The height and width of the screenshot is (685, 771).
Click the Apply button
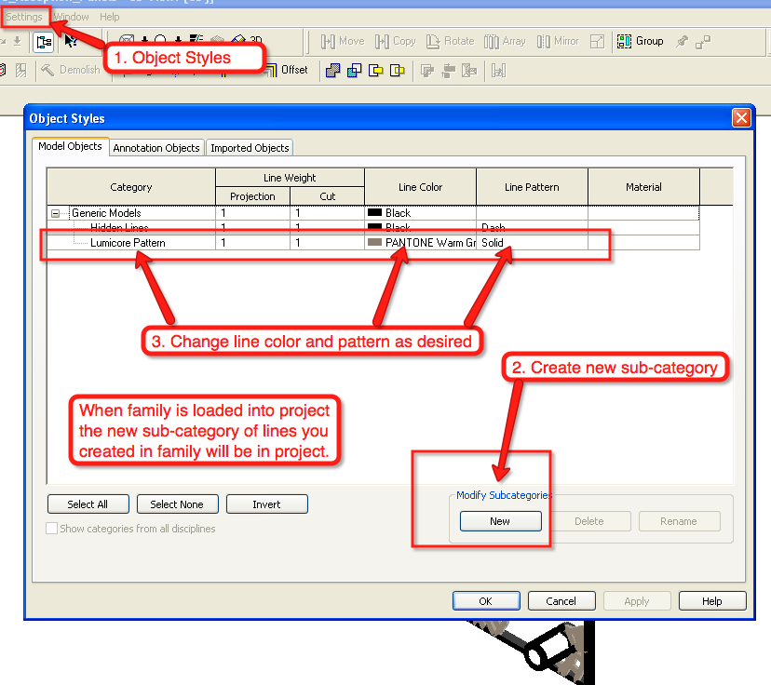[x=637, y=601]
